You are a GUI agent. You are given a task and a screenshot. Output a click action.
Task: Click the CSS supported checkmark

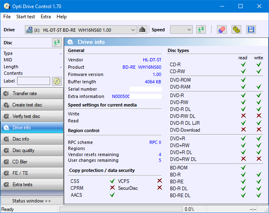(x=112, y=181)
